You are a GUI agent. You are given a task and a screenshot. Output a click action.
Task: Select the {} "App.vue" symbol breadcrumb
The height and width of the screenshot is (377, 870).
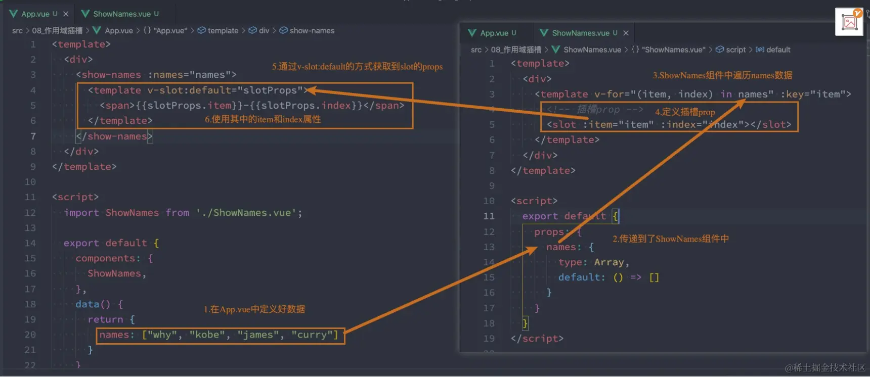tap(165, 31)
